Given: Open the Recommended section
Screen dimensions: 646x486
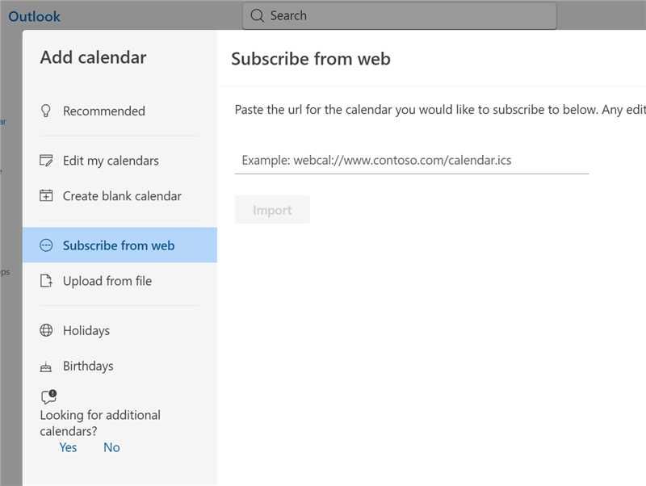Looking at the screenshot, I should coord(103,111).
